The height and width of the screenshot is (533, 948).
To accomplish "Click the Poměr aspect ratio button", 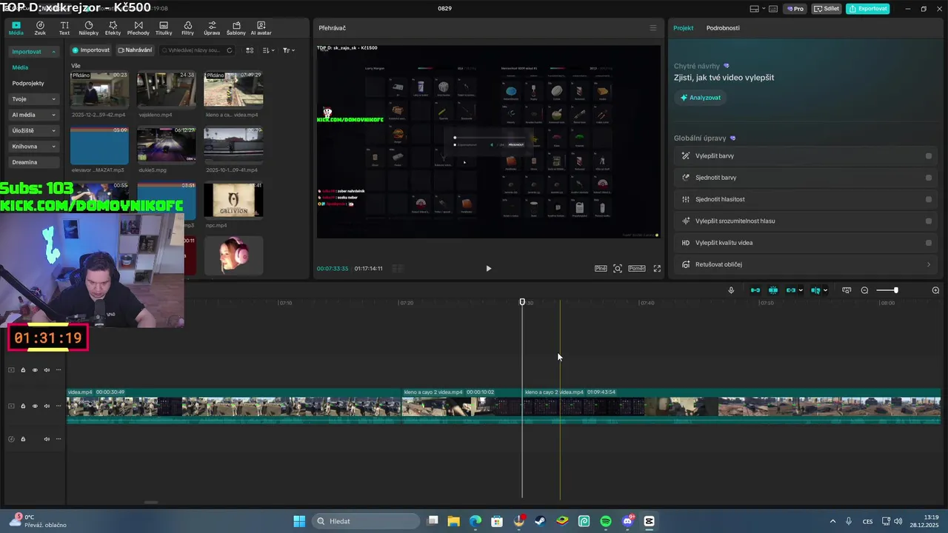I will pos(637,269).
